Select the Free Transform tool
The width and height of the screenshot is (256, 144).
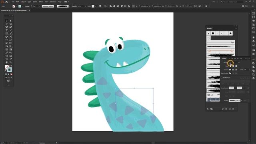point(11,43)
